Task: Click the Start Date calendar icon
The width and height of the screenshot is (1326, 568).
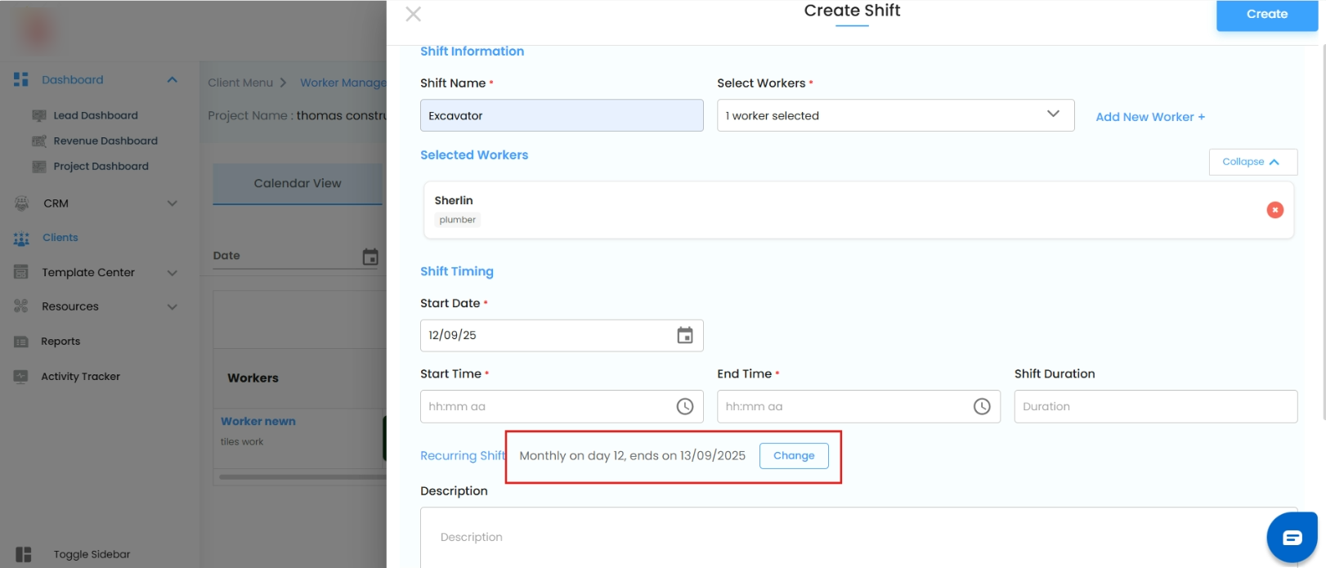Action: pyautogui.click(x=685, y=336)
